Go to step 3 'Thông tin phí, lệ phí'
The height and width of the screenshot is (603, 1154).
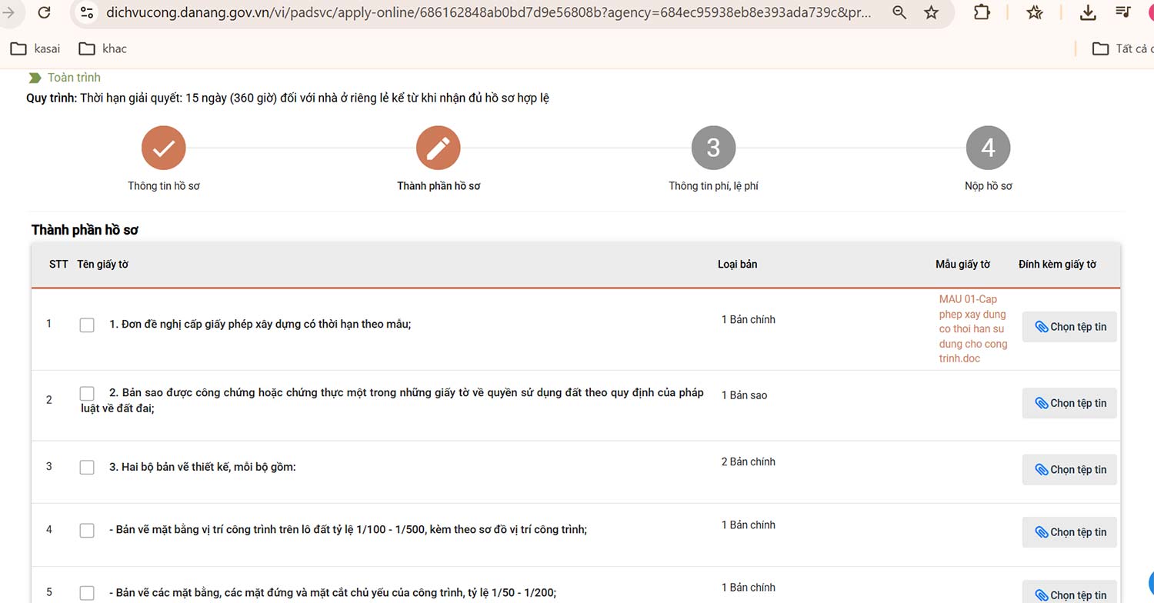[x=713, y=148]
